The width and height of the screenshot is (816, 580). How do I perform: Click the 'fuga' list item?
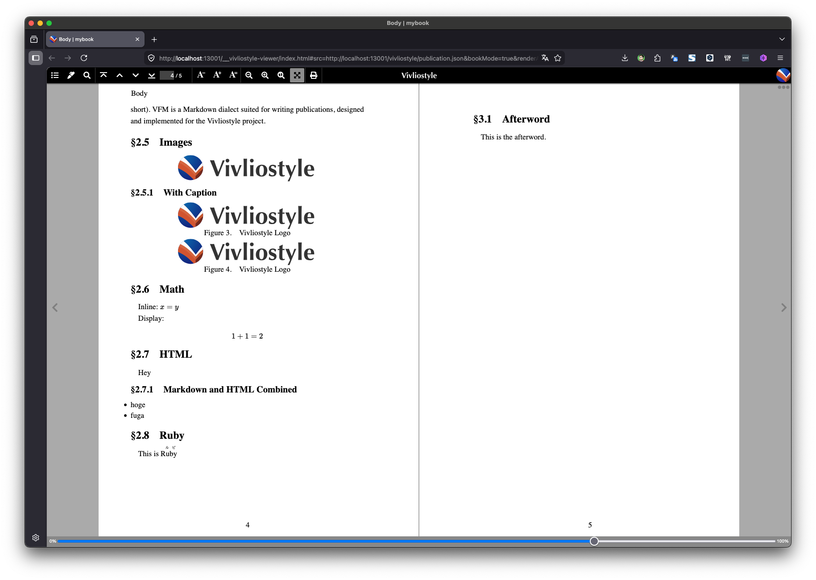137,415
